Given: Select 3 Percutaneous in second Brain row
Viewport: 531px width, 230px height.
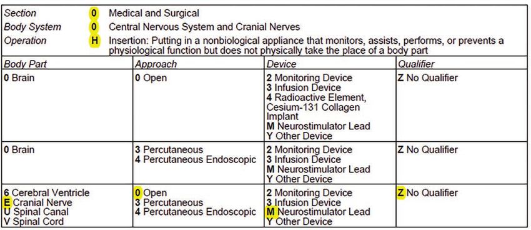Looking at the screenshot, I should (169, 150).
